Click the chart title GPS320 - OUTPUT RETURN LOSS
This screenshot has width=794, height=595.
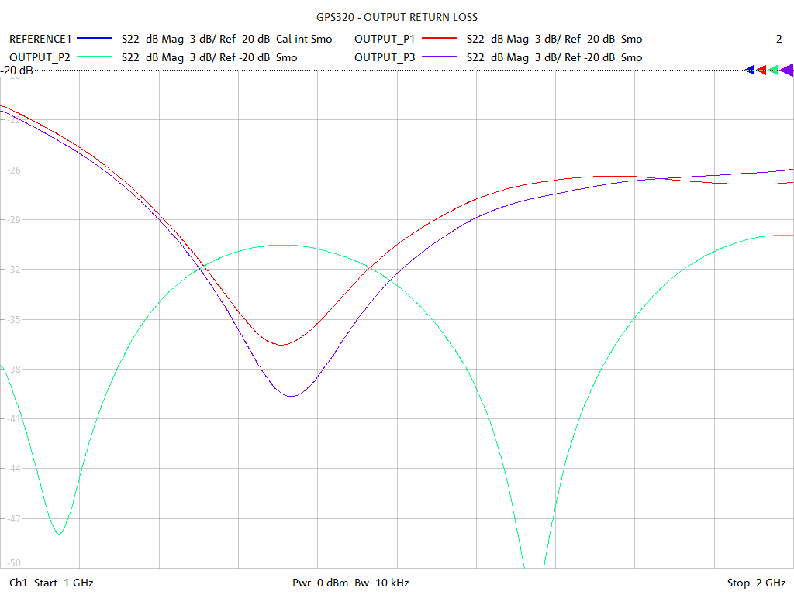397,17
